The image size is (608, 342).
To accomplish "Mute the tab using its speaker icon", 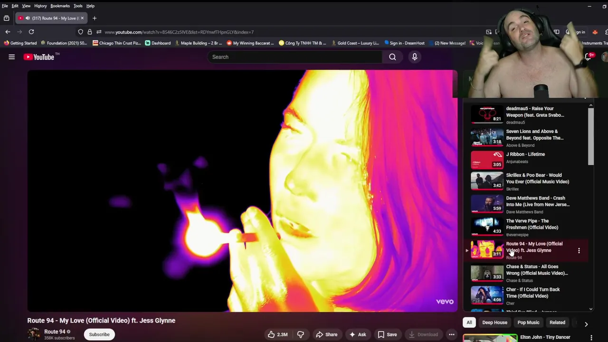I will (28, 18).
